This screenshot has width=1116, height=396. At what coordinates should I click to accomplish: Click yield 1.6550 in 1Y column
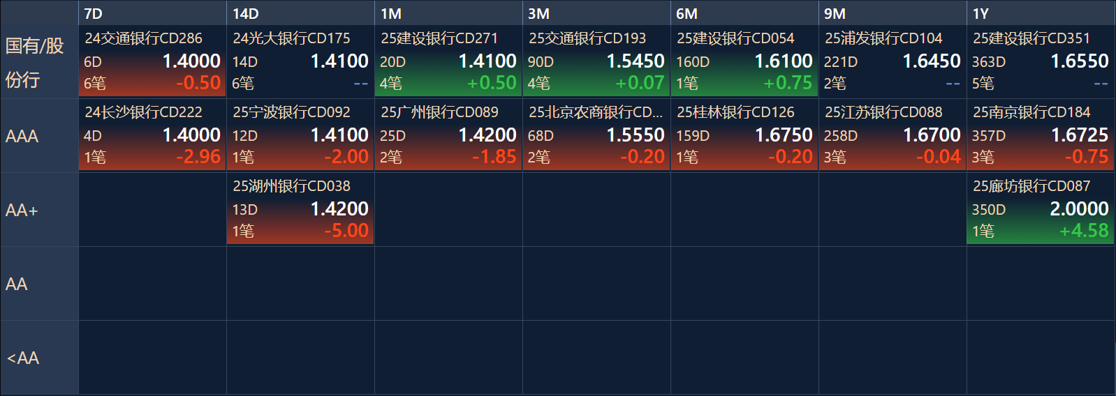[1080, 61]
